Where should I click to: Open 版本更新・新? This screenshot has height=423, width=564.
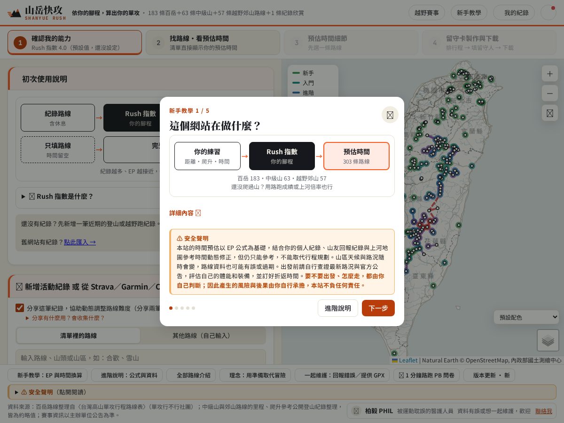489,375
